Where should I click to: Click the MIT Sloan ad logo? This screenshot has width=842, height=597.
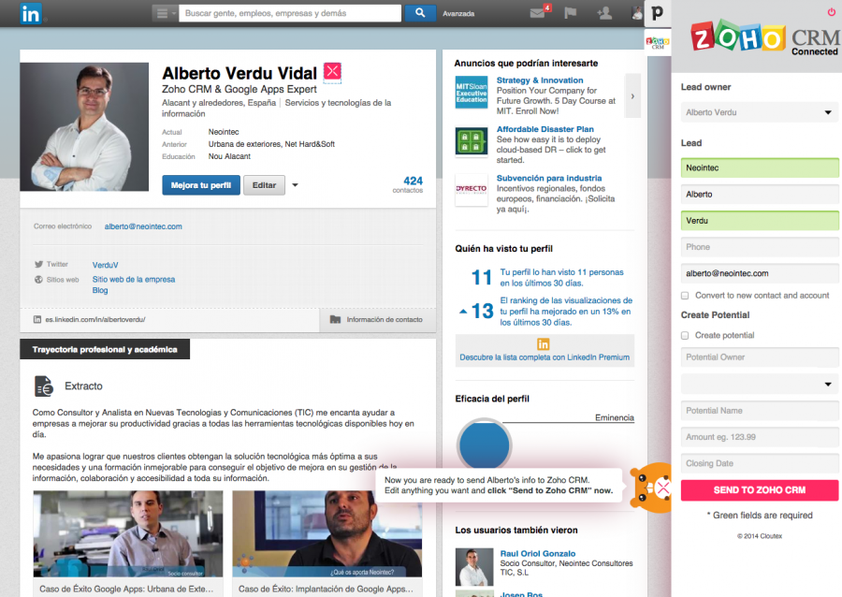point(472,93)
